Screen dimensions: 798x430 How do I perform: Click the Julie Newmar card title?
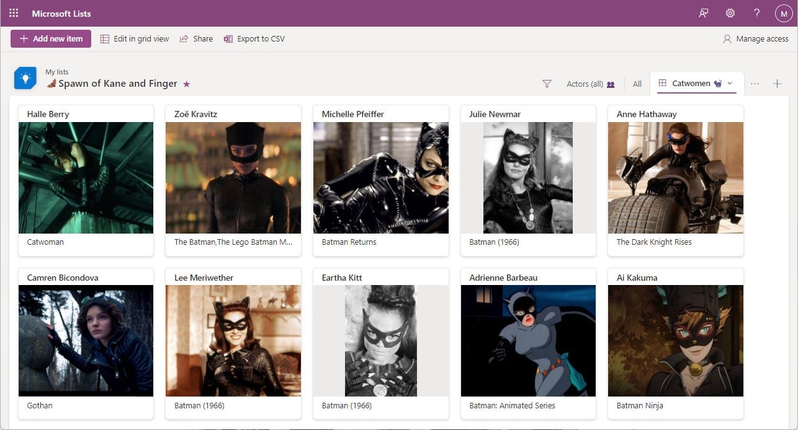point(495,114)
